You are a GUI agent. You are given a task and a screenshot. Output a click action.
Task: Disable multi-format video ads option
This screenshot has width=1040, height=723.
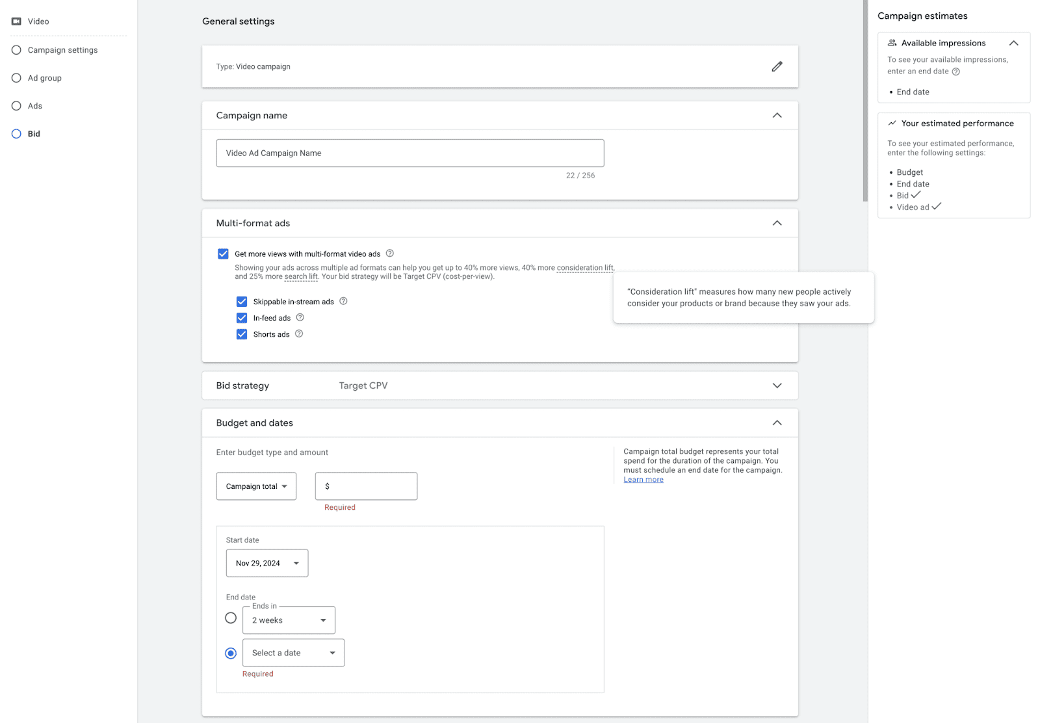(x=223, y=254)
